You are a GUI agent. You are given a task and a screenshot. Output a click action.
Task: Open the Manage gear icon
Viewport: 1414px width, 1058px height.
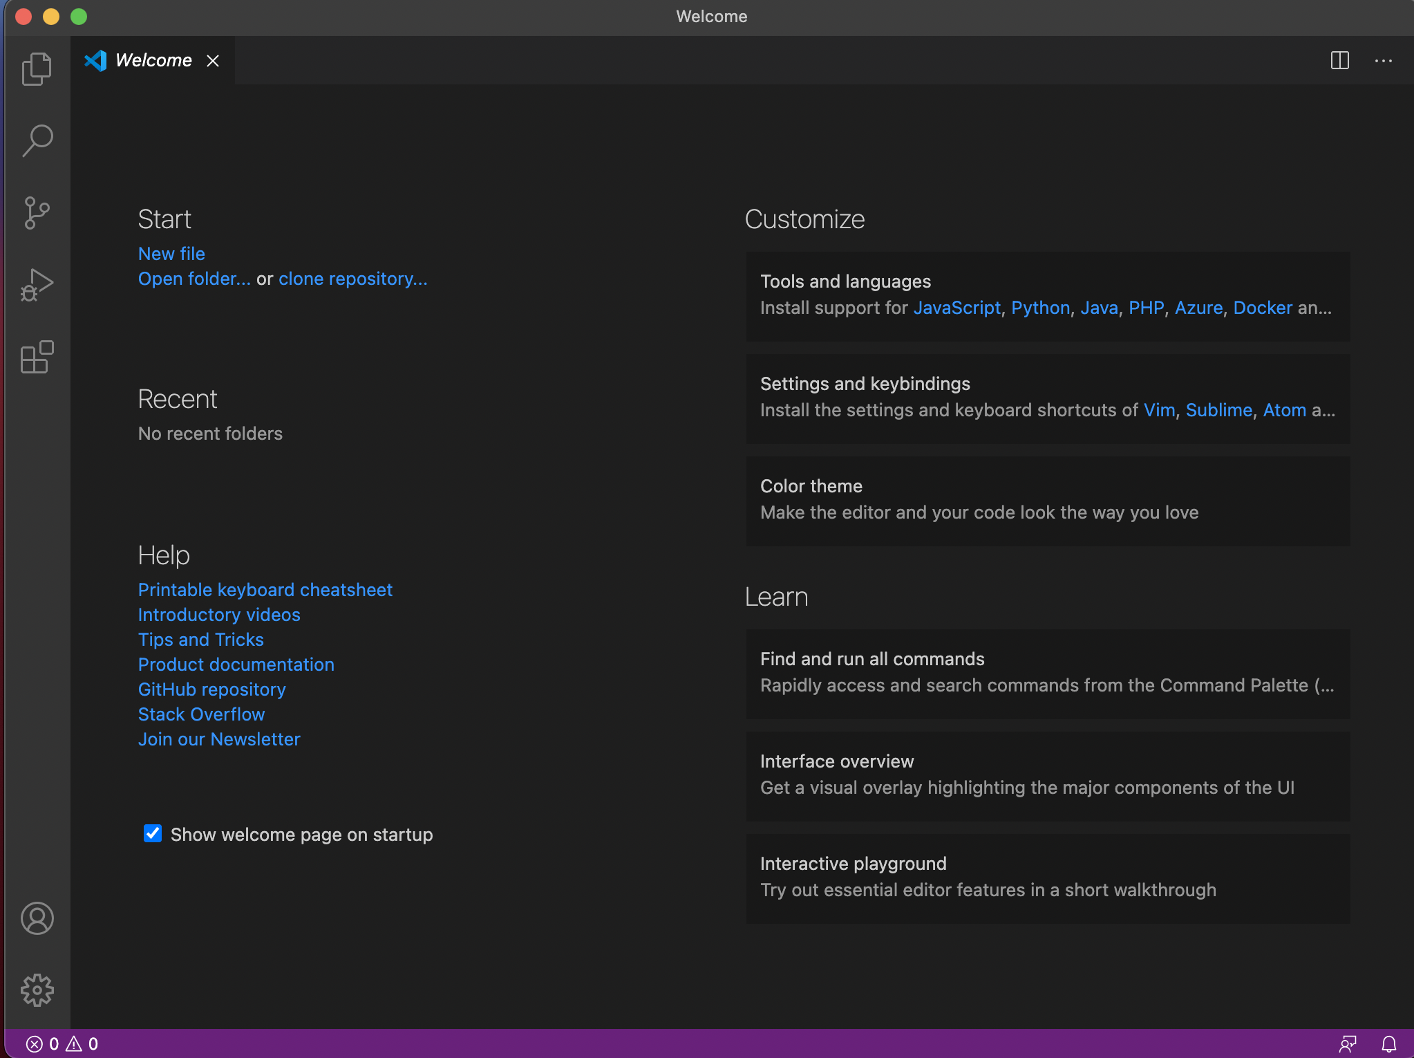[x=37, y=990]
